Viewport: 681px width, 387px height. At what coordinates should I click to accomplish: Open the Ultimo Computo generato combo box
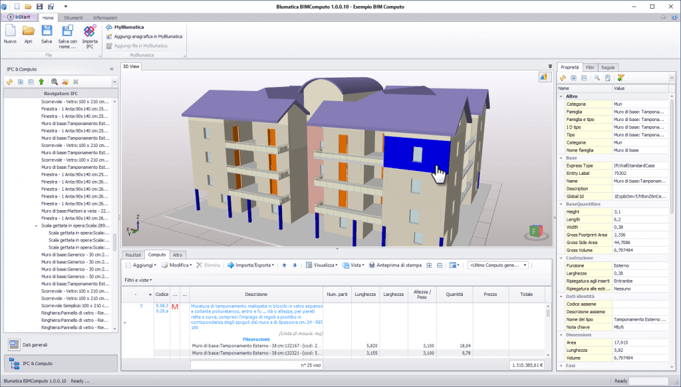point(497,265)
